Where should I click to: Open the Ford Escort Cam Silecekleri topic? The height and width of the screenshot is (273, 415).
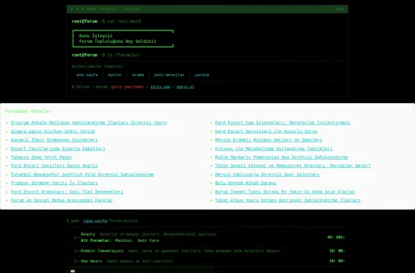(x=282, y=123)
